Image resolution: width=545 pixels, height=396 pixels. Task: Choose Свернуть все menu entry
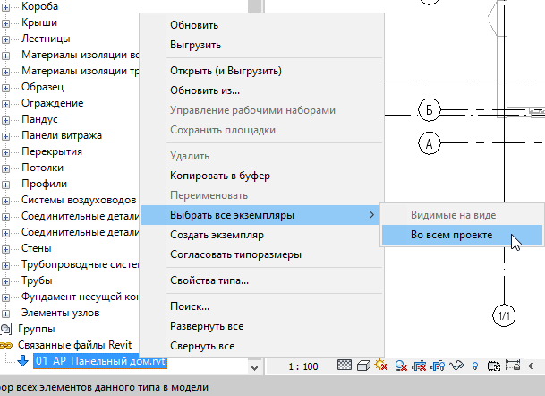(x=261, y=346)
